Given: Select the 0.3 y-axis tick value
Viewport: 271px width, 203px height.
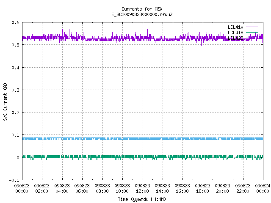Looking at the screenshot, I should click(x=15, y=90).
